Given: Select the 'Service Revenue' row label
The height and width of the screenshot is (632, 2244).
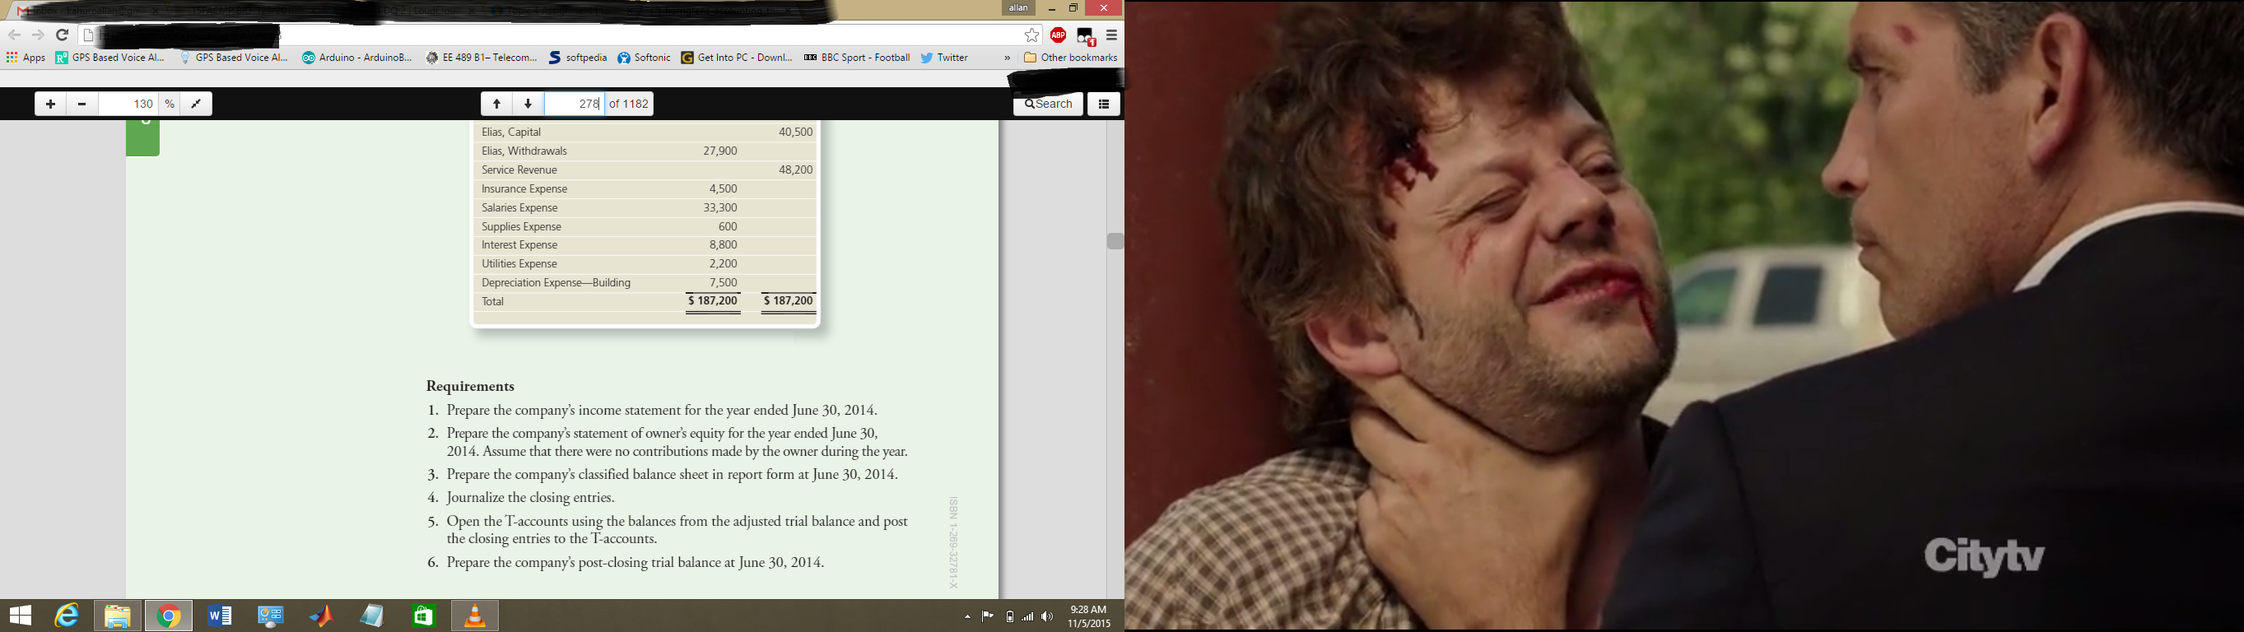Looking at the screenshot, I should pos(519,170).
